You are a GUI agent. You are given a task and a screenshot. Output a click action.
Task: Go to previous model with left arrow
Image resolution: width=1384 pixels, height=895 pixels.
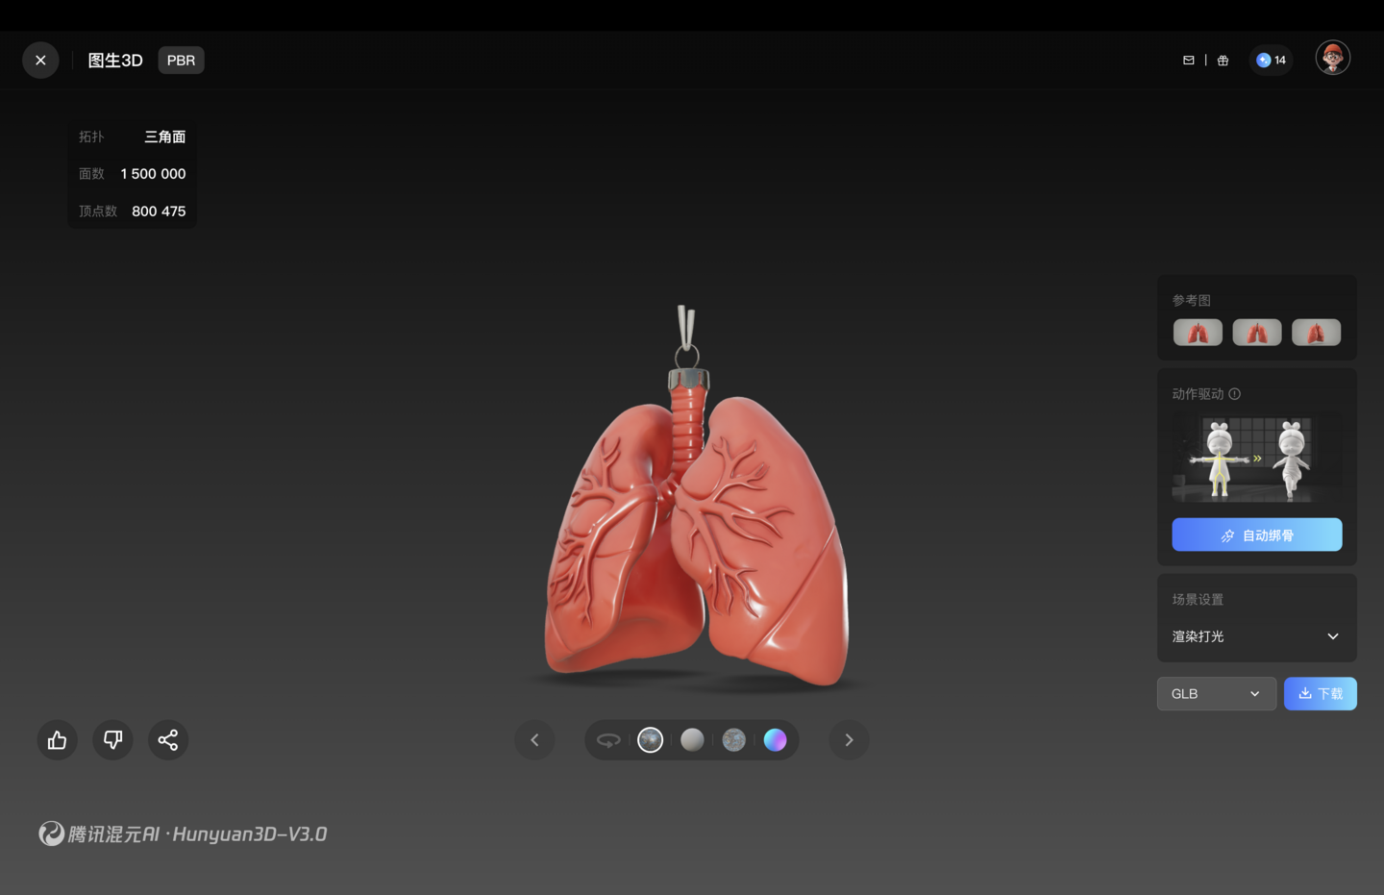pos(535,740)
